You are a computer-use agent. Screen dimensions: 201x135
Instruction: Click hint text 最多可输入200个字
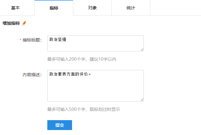[x=66, y=59]
